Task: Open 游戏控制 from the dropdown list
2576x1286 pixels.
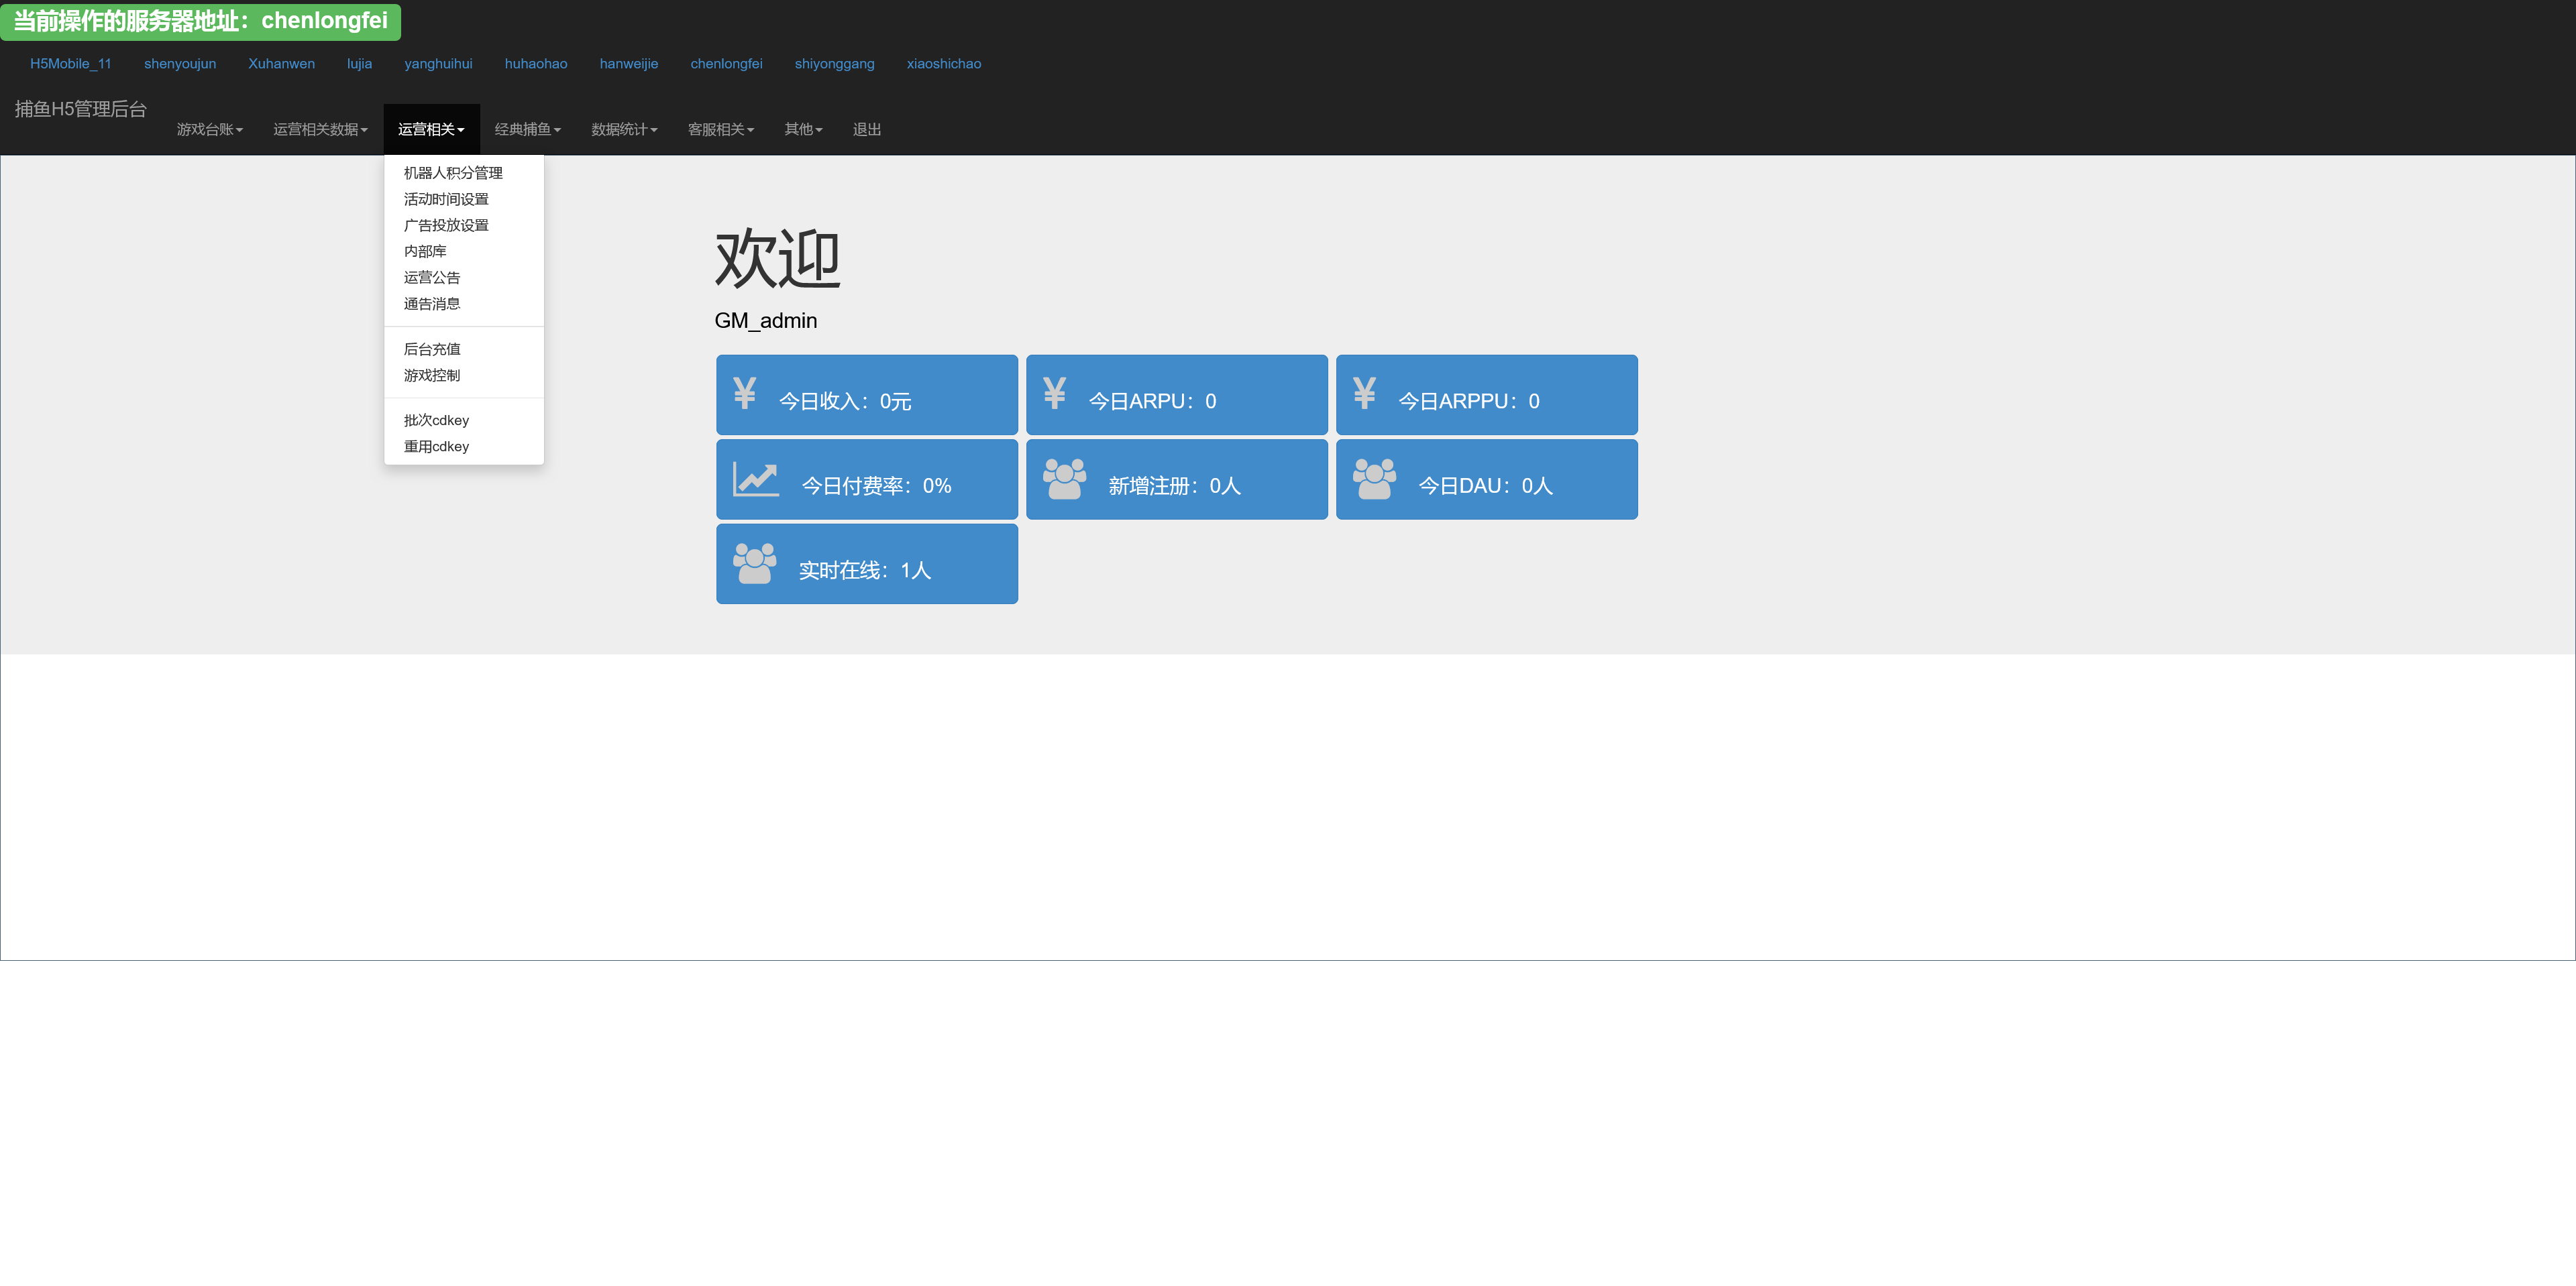Action: pos(432,375)
